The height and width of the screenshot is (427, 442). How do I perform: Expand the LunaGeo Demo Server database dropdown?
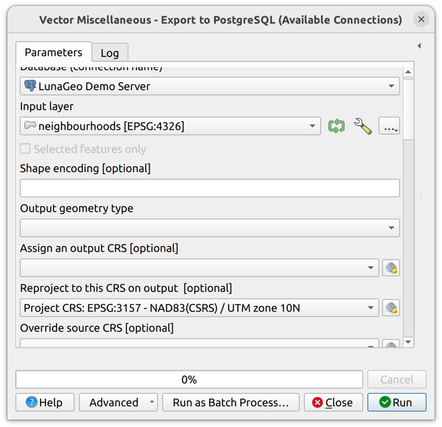tap(210, 86)
